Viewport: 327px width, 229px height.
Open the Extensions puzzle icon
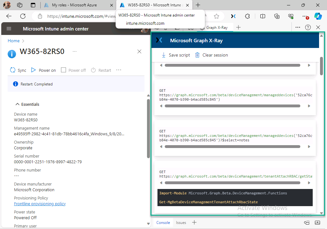click(x=247, y=16)
